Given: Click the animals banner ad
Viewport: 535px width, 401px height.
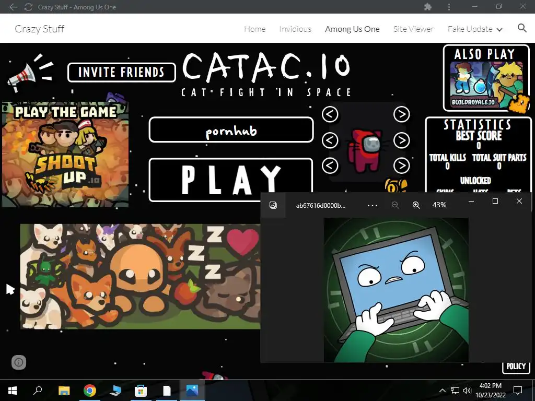Looking at the screenshot, I should click(140, 276).
